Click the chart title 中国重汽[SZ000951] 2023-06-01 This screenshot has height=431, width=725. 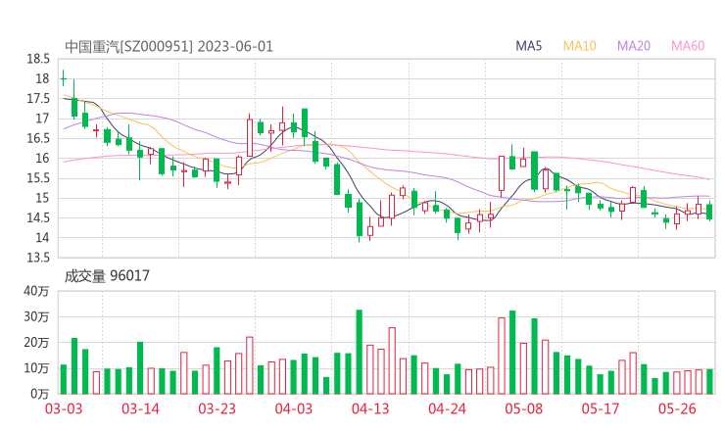[x=169, y=47]
